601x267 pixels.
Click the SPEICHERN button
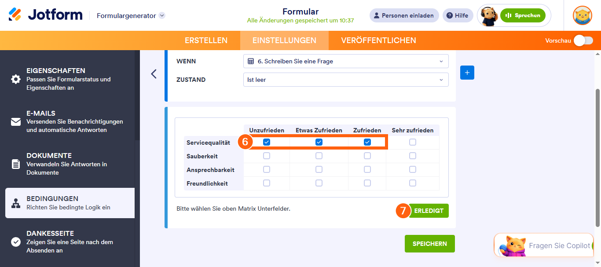click(x=430, y=244)
